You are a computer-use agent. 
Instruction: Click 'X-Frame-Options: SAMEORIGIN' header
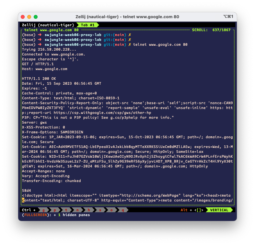pyautogui.click(x=52, y=132)
